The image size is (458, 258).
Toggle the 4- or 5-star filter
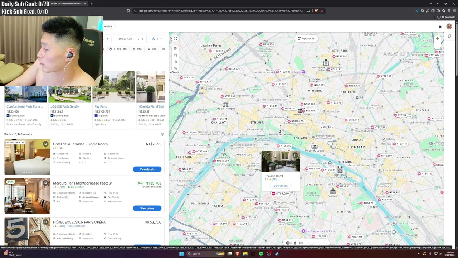point(118,49)
